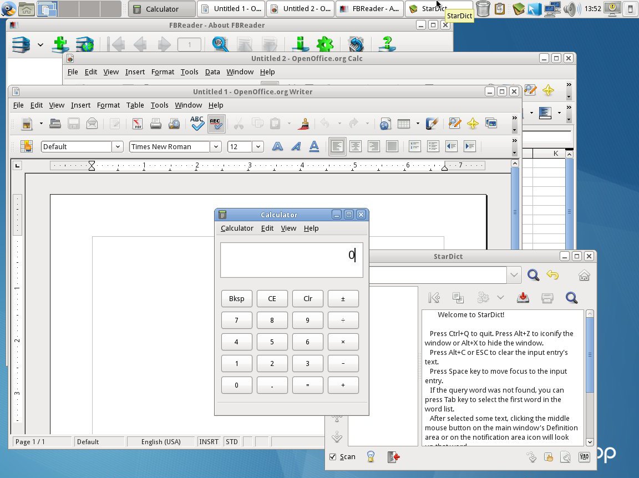The height and width of the screenshot is (478, 639).
Task: Open the StarDict search word dropdown
Action: (514, 275)
